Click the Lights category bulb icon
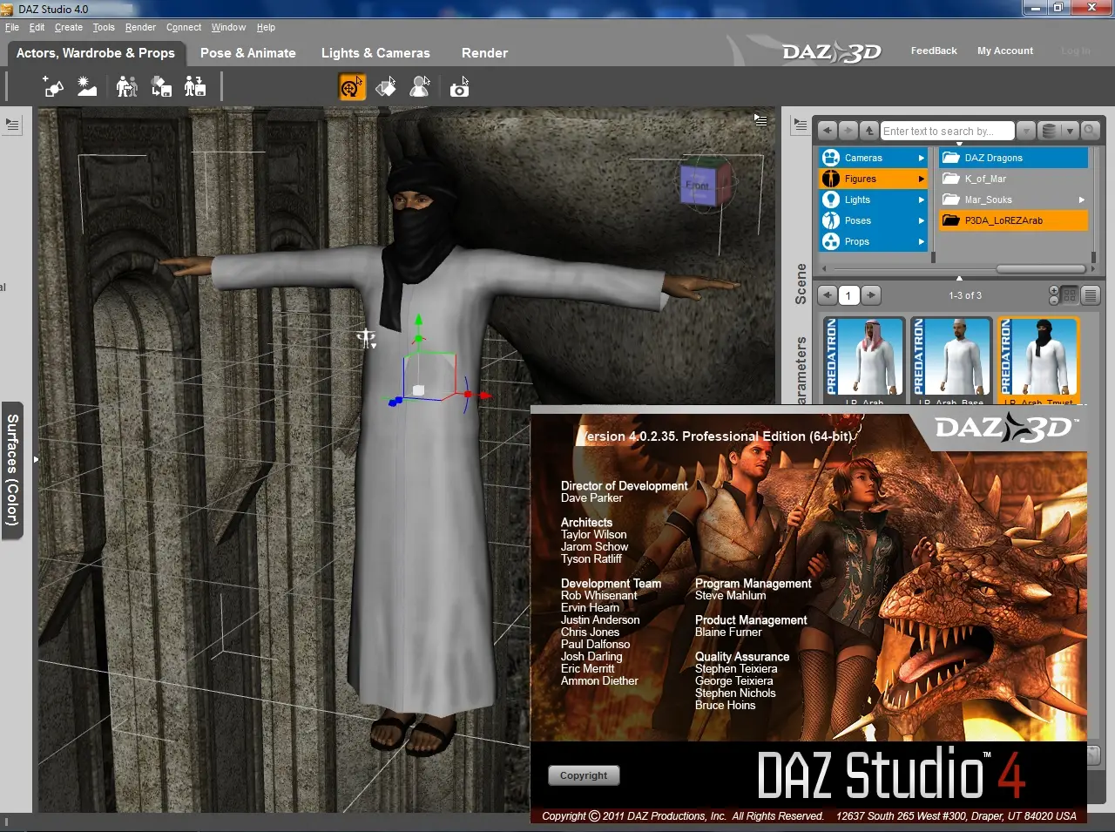This screenshot has width=1115, height=832. 831,200
